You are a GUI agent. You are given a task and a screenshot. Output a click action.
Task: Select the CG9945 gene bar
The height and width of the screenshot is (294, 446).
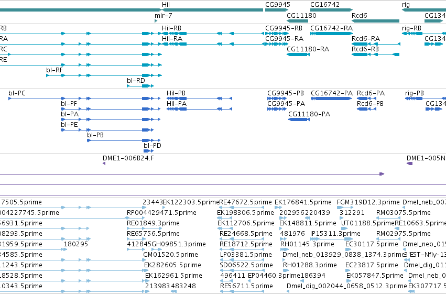(277, 10)
